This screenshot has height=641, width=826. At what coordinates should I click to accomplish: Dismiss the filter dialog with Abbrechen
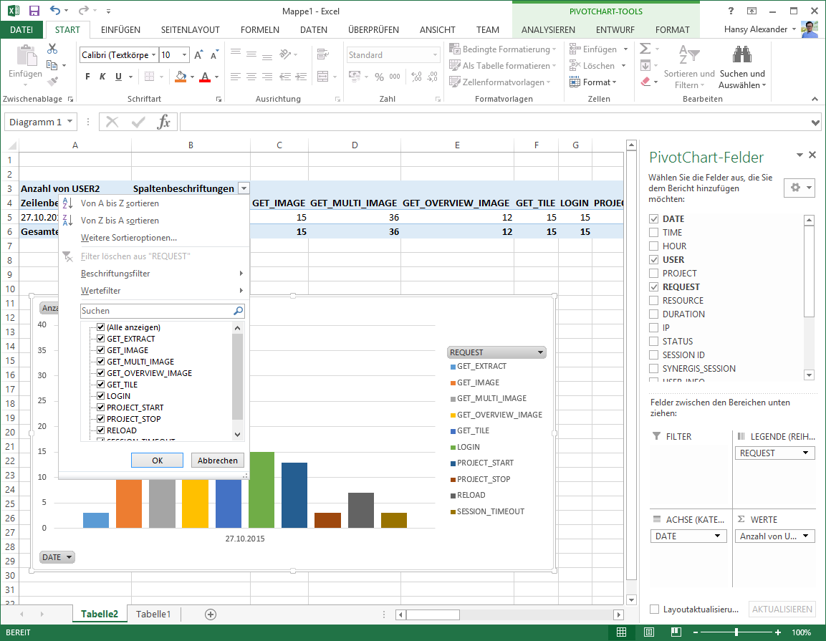[217, 460]
